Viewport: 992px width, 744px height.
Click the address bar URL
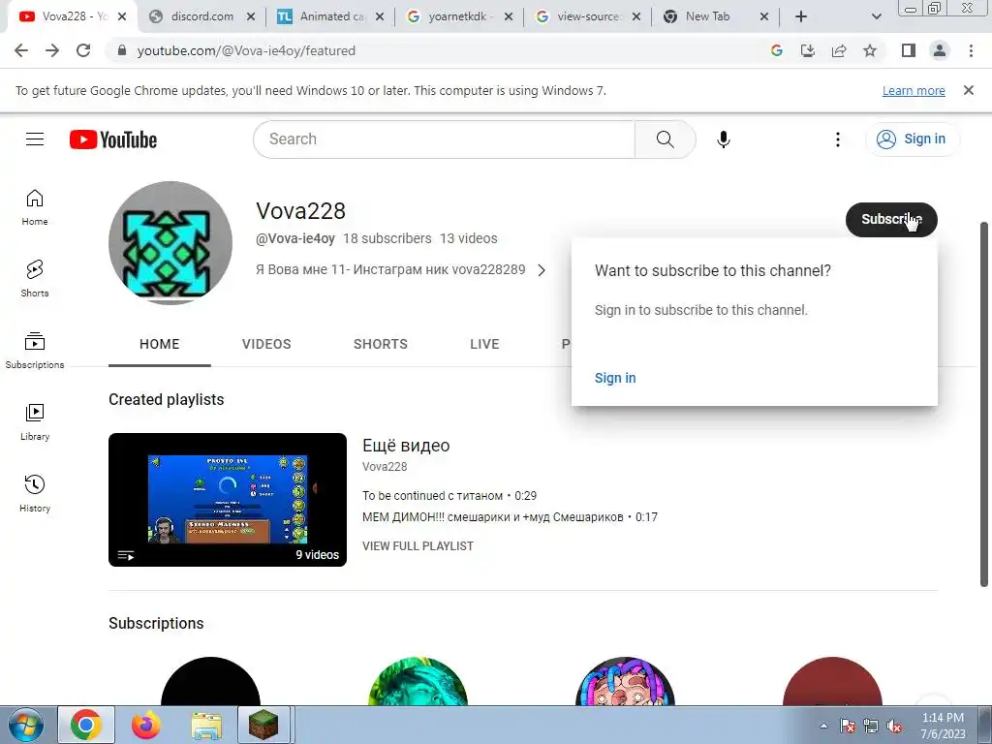[x=246, y=50]
